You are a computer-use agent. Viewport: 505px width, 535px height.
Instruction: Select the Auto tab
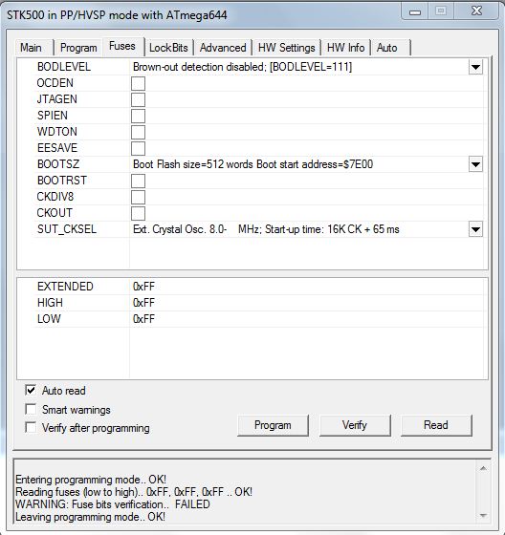(x=390, y=48)
